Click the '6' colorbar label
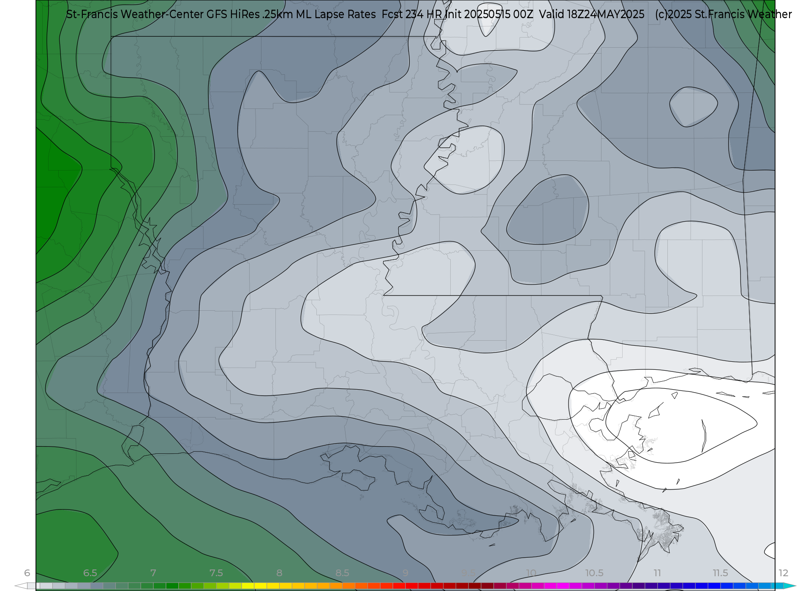This screenshot has width=811, height=591. [x=27, y=573]
